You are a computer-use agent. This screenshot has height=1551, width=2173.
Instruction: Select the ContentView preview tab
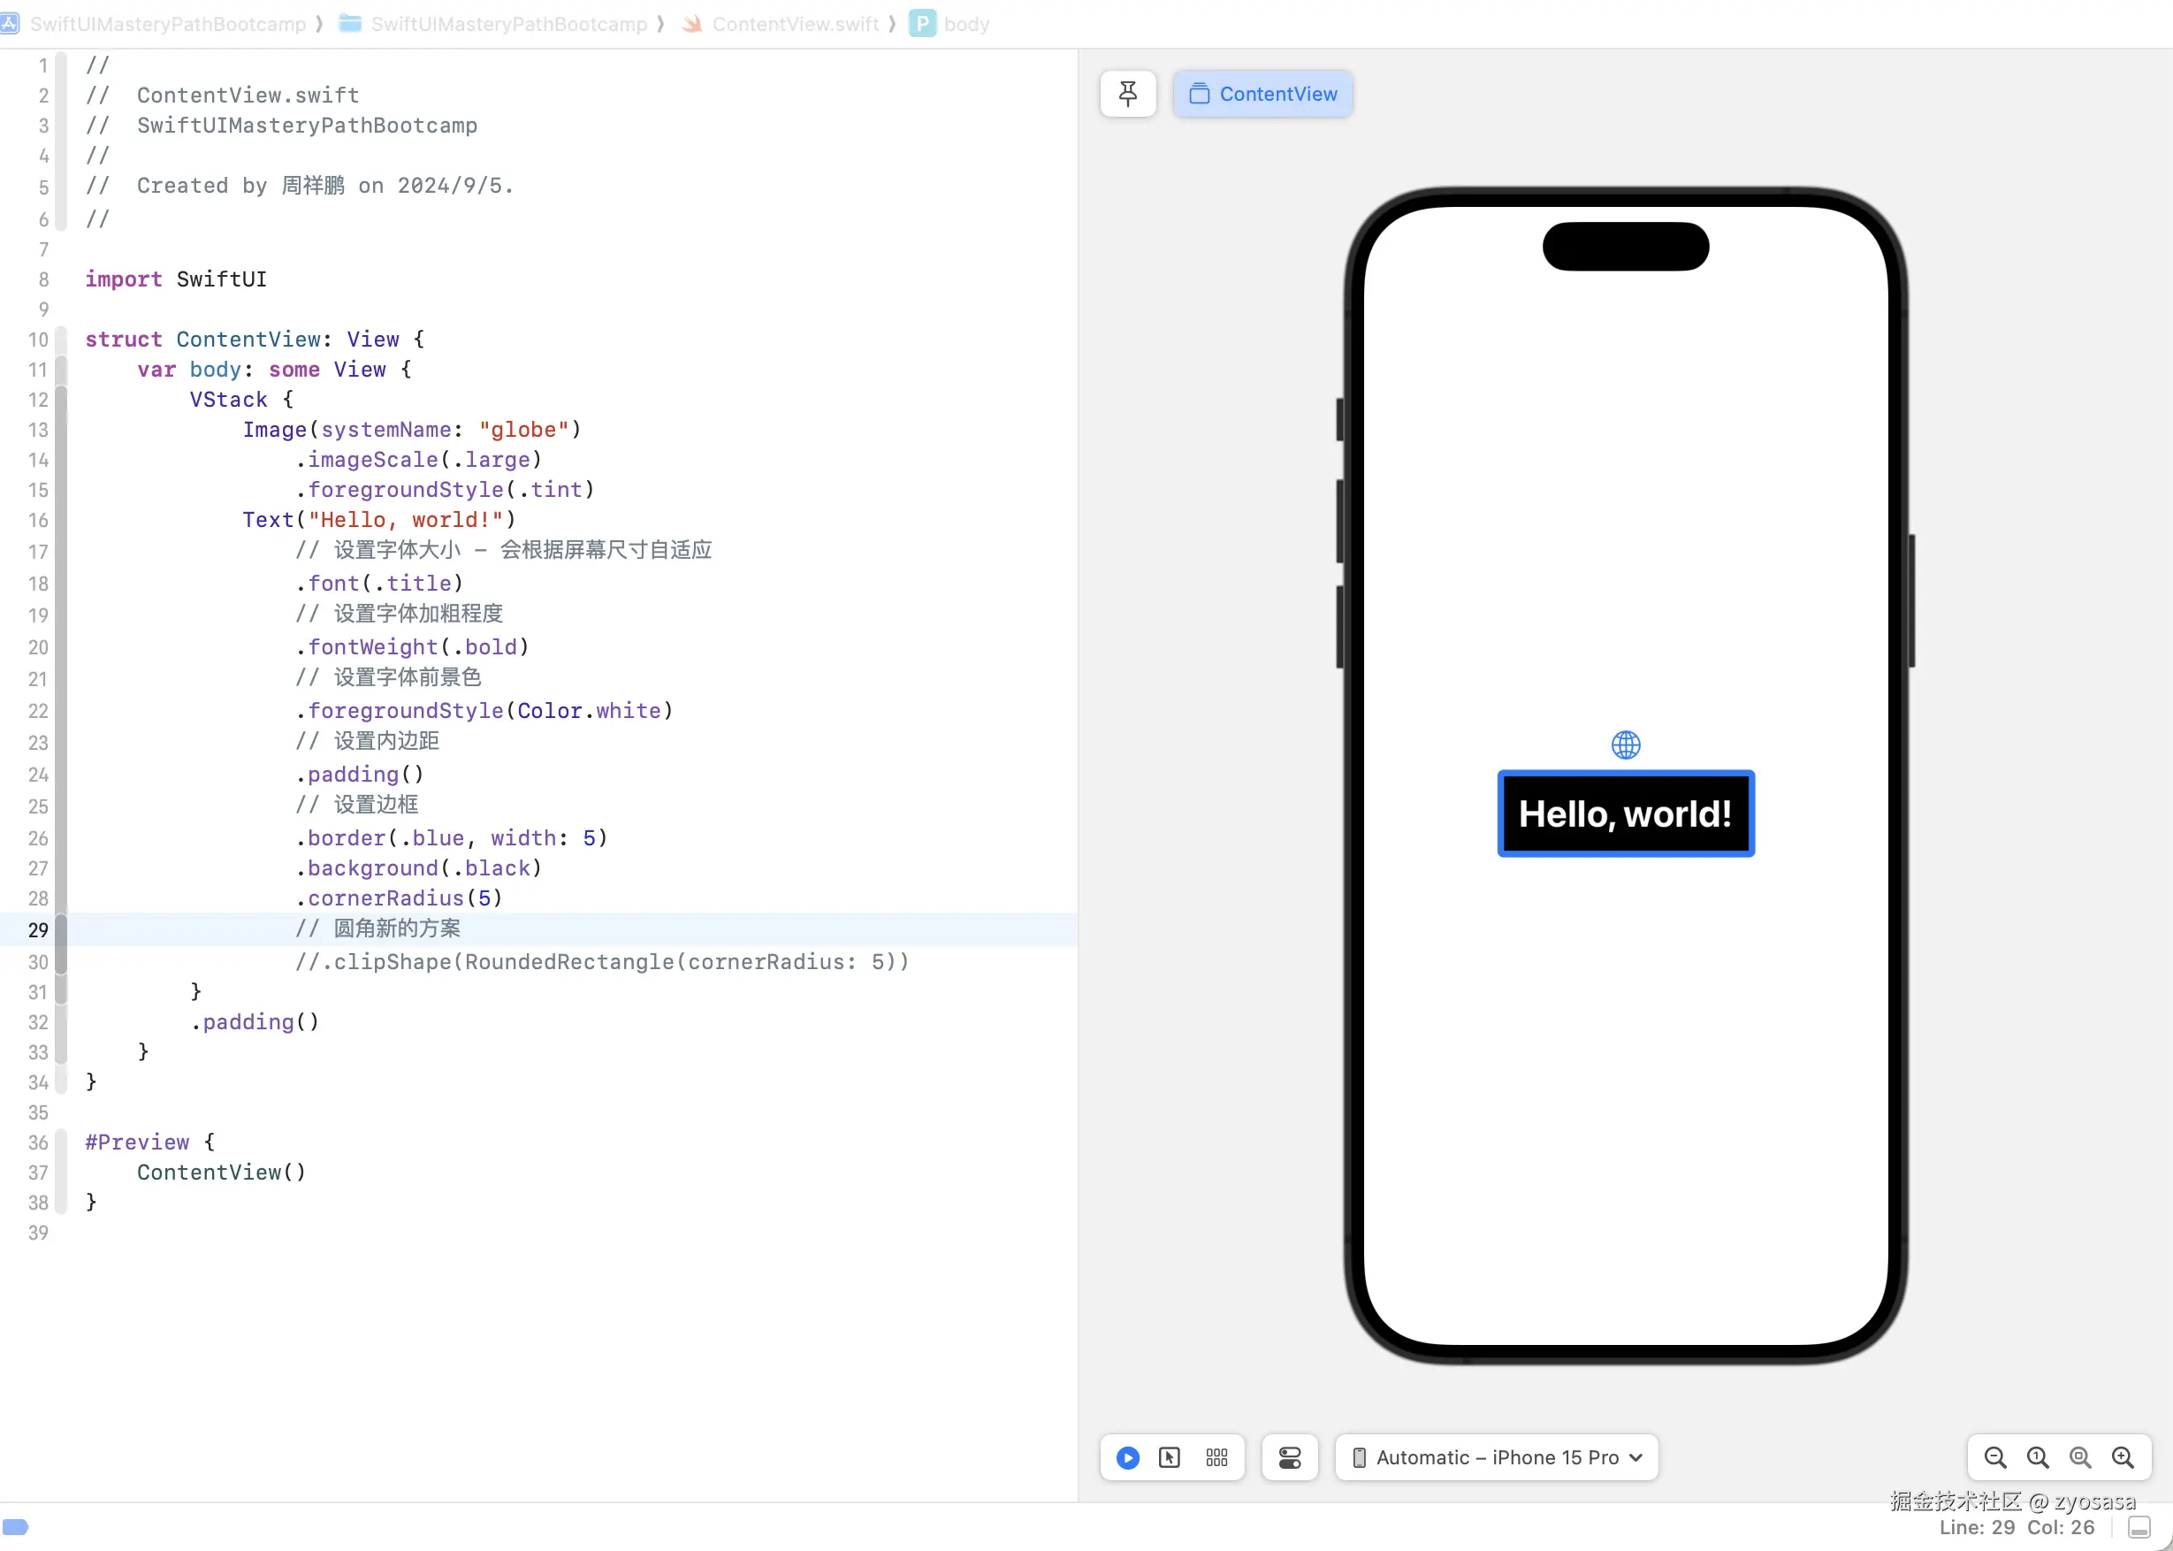[x=1262, y=94]
